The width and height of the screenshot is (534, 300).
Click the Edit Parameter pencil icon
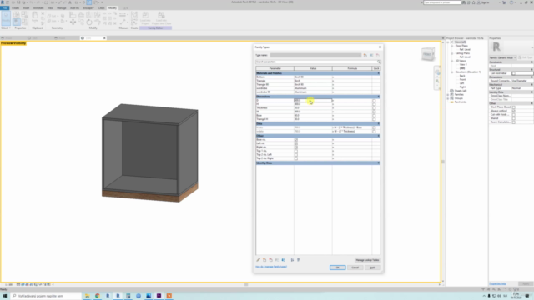[x=258, y=260]
